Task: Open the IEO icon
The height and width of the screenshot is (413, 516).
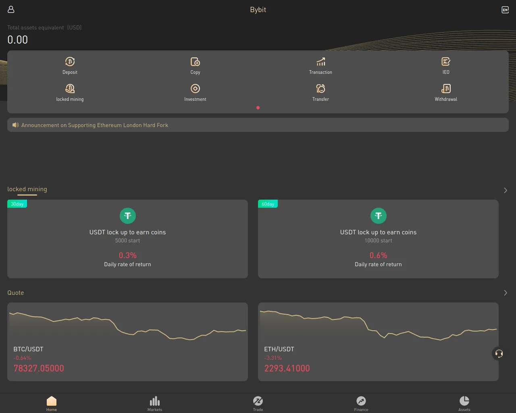Action: coord(446,62)
